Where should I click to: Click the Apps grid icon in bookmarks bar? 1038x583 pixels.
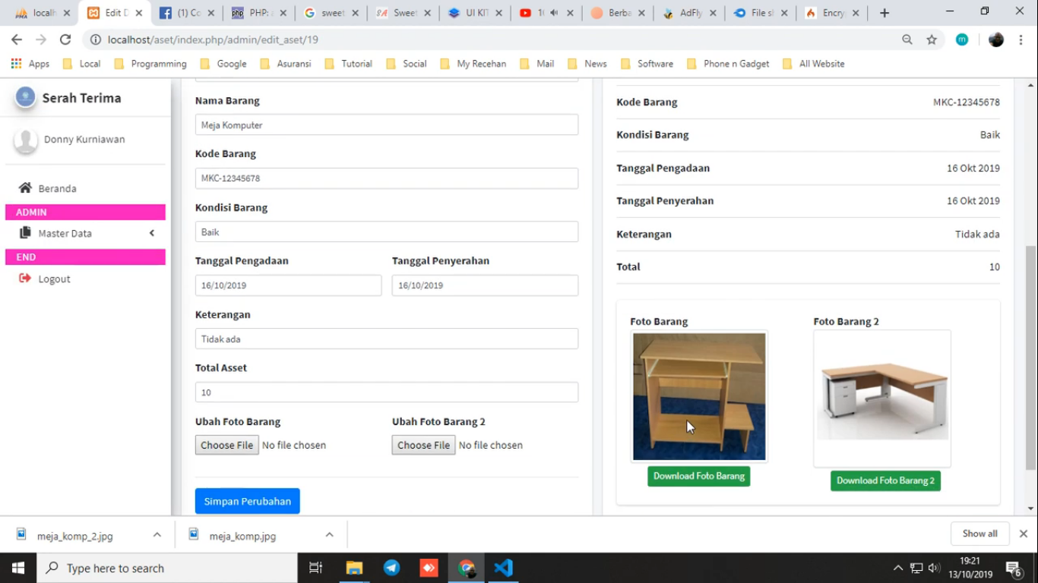click(16, 64)
